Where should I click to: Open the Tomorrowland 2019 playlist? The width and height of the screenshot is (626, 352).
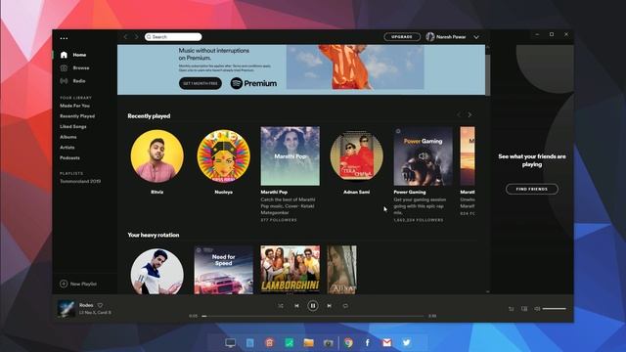(80, 181)
